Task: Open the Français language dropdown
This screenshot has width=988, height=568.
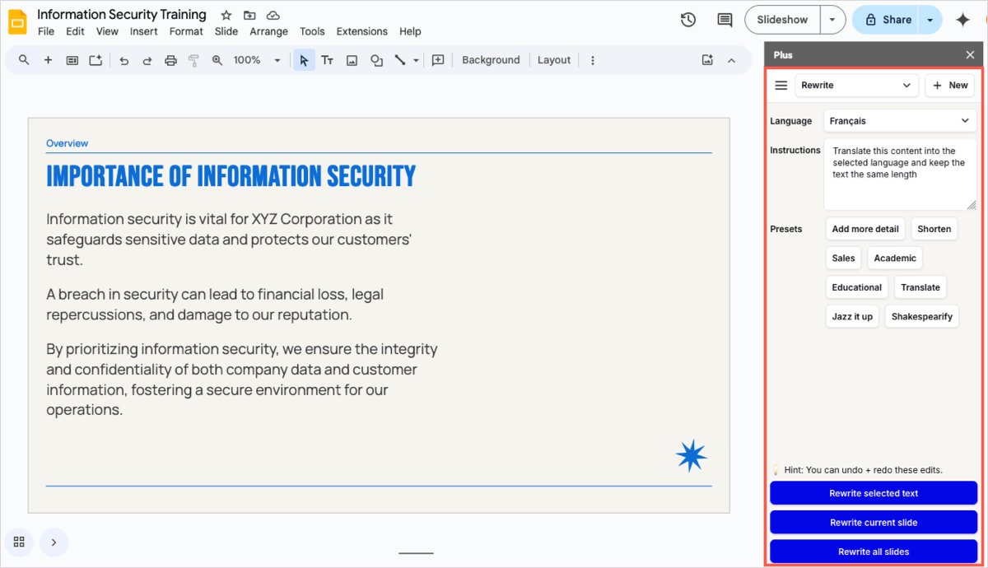Action: tap(900, 121)
